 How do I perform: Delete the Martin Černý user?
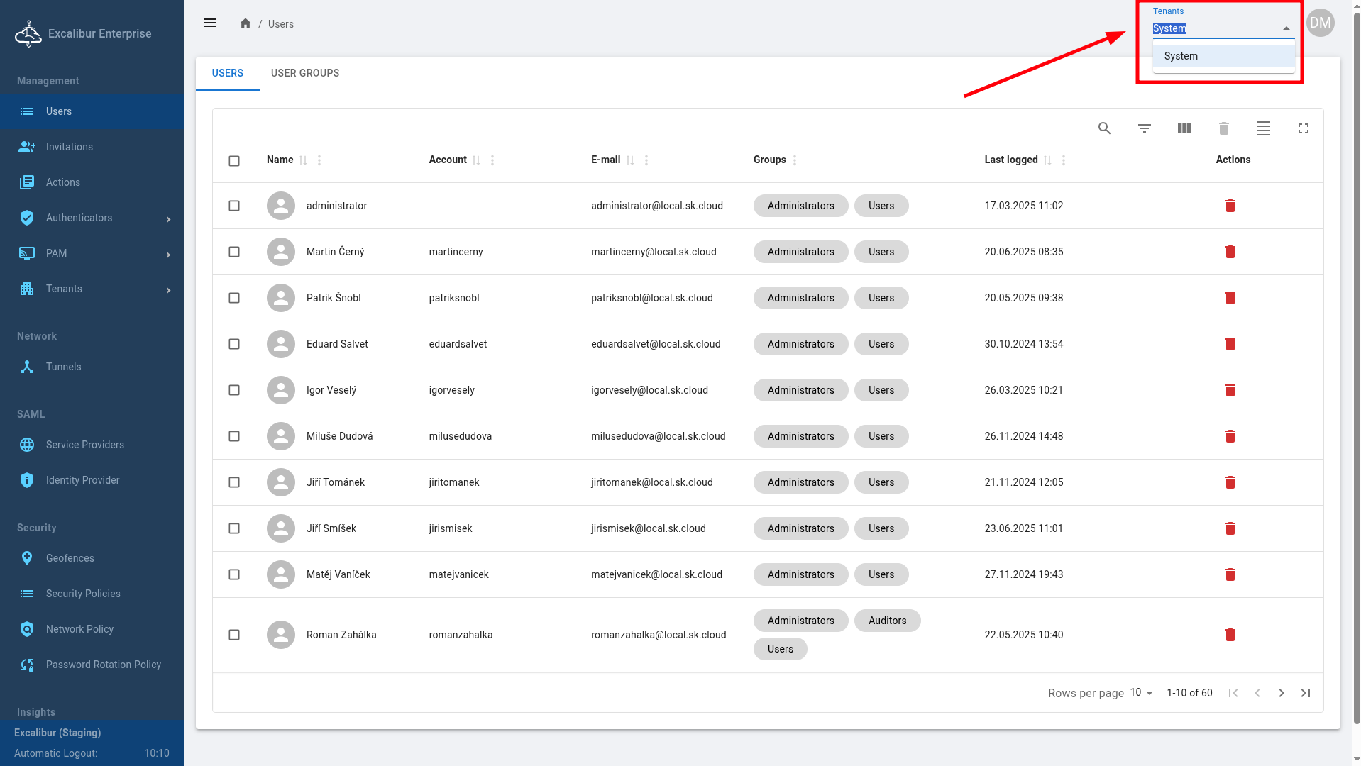click(1230, 252)
